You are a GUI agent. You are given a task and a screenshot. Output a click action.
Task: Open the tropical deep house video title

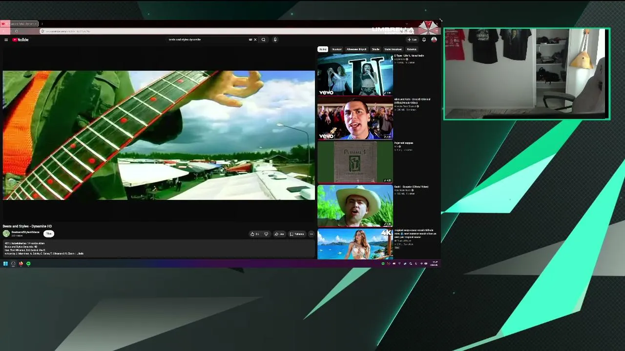(x=415, y=234)
